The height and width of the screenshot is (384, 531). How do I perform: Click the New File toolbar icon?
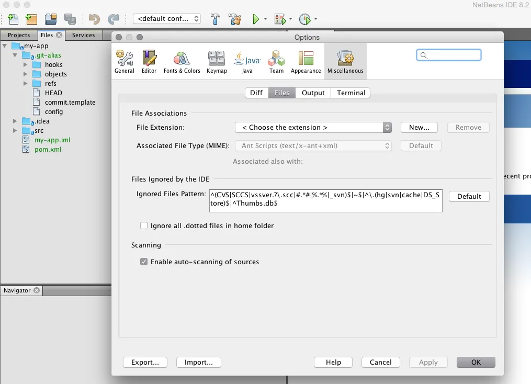pyautogui.click(x=13, y=19)
